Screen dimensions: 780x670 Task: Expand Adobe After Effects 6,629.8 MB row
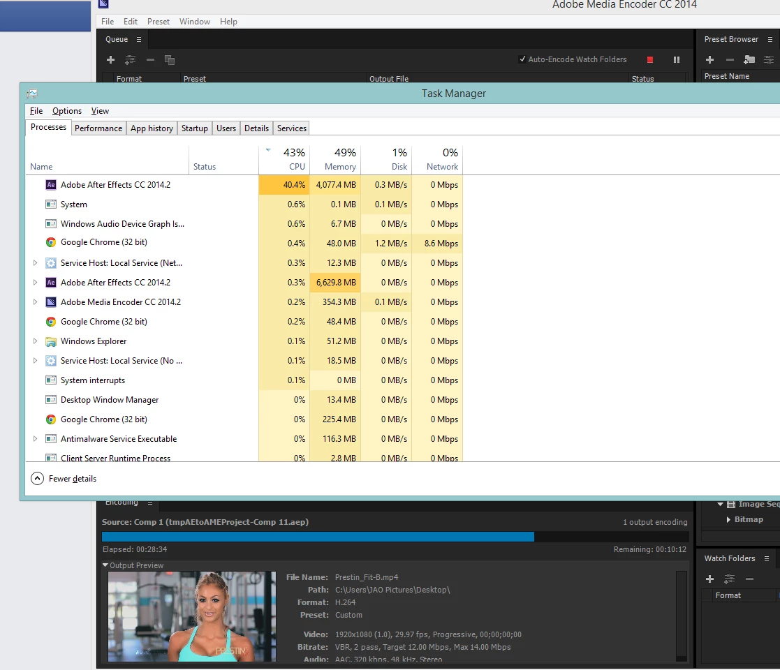coord(35,283)
